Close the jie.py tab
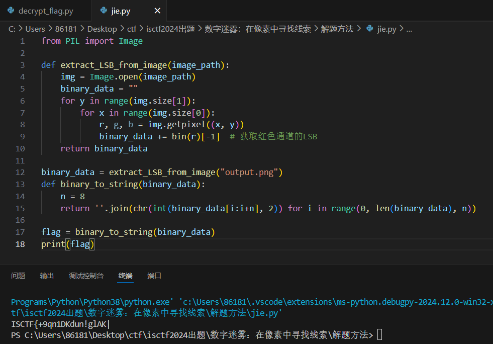The width and height of the screenshot is (493, 344). point(157,11)
